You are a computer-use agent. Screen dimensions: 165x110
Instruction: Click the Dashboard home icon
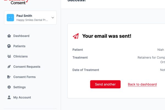click(x=9, y=36)
